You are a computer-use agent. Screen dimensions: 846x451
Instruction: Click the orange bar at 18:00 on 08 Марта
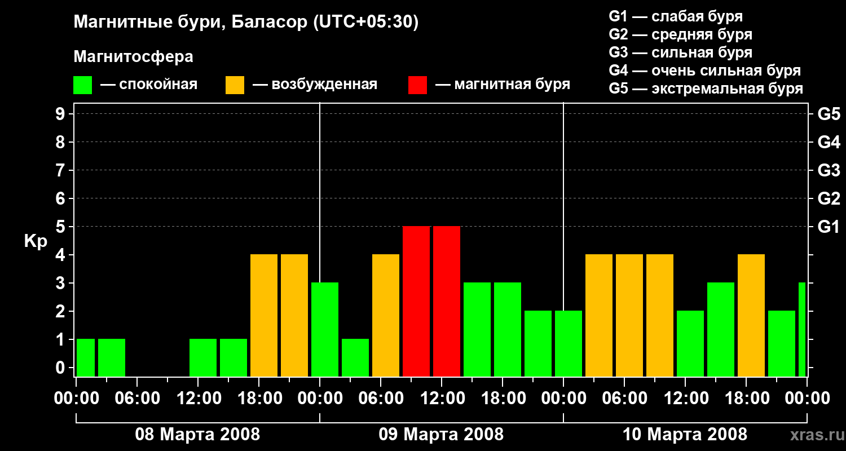(264, 315)
